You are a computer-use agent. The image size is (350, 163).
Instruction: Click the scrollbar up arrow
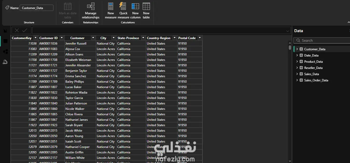tap(290, 43)
